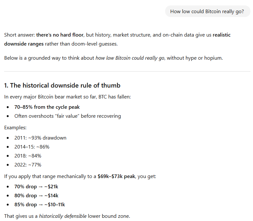
Task: Click the '2018: ~84%' bullet
Action: 28,156
